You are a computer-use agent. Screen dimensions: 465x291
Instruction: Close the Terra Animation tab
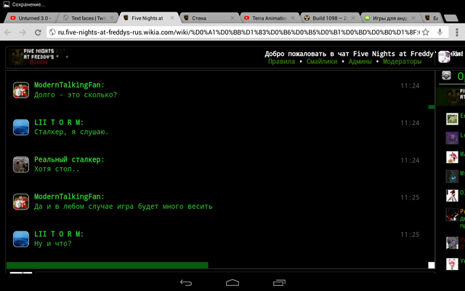click(x=293, y=18)
